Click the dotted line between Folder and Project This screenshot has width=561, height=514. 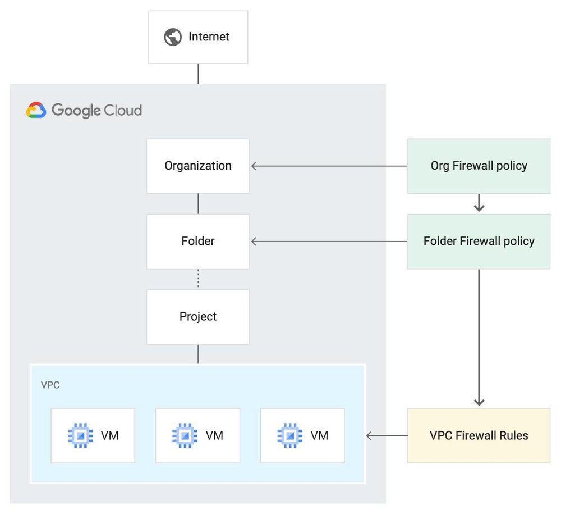pos(197,279)
